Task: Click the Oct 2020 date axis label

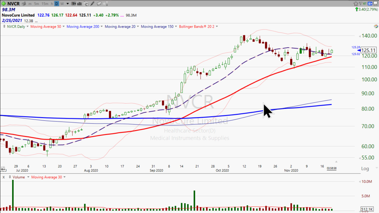Action: 222,170
